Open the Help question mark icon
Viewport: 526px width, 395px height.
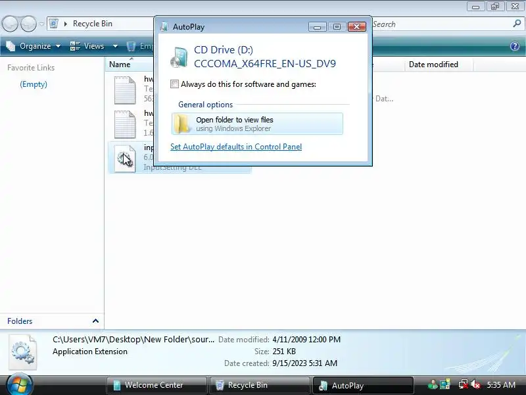[515, 46]
